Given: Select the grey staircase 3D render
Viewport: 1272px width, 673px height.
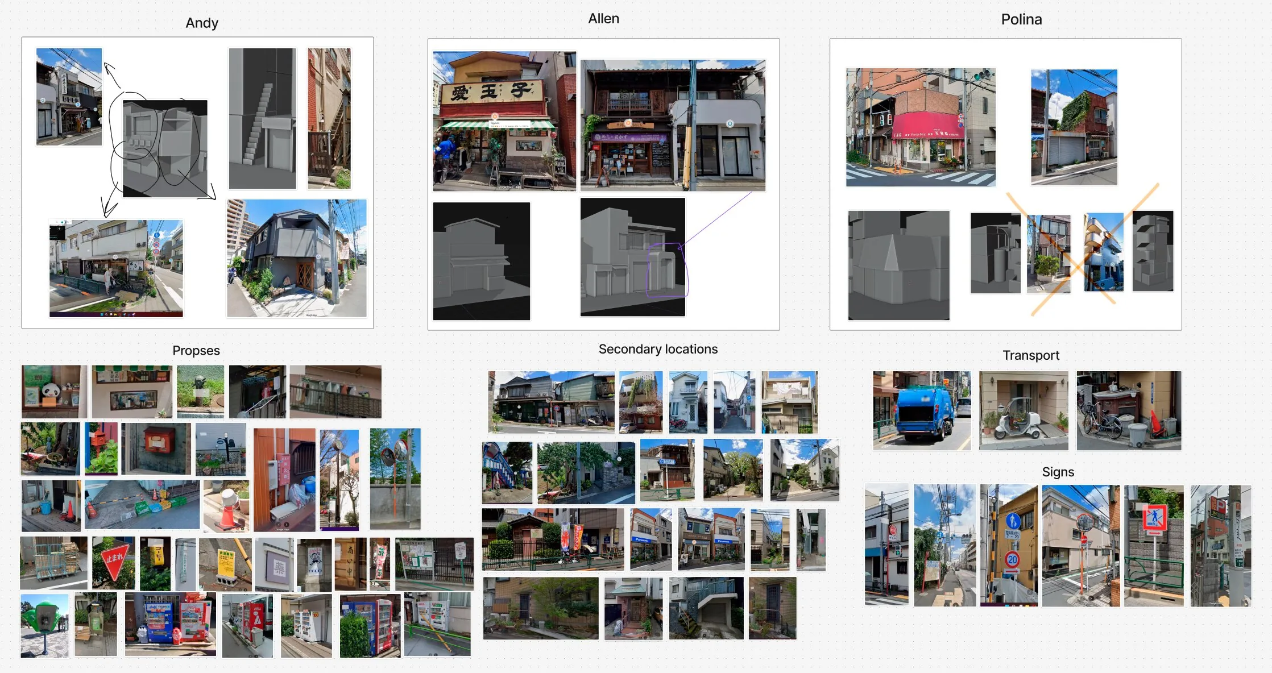Looking at the screenshot, I should (262, 118).
